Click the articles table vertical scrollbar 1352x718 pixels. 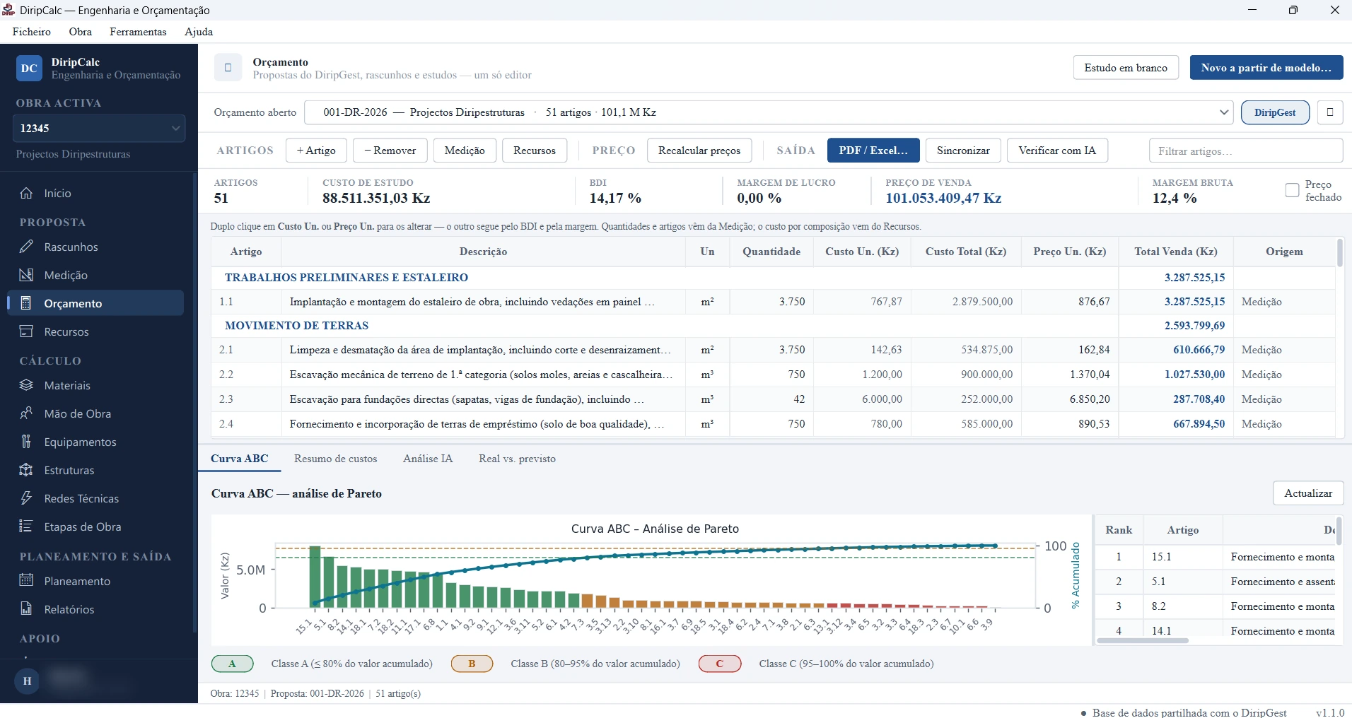[1339, 253]
